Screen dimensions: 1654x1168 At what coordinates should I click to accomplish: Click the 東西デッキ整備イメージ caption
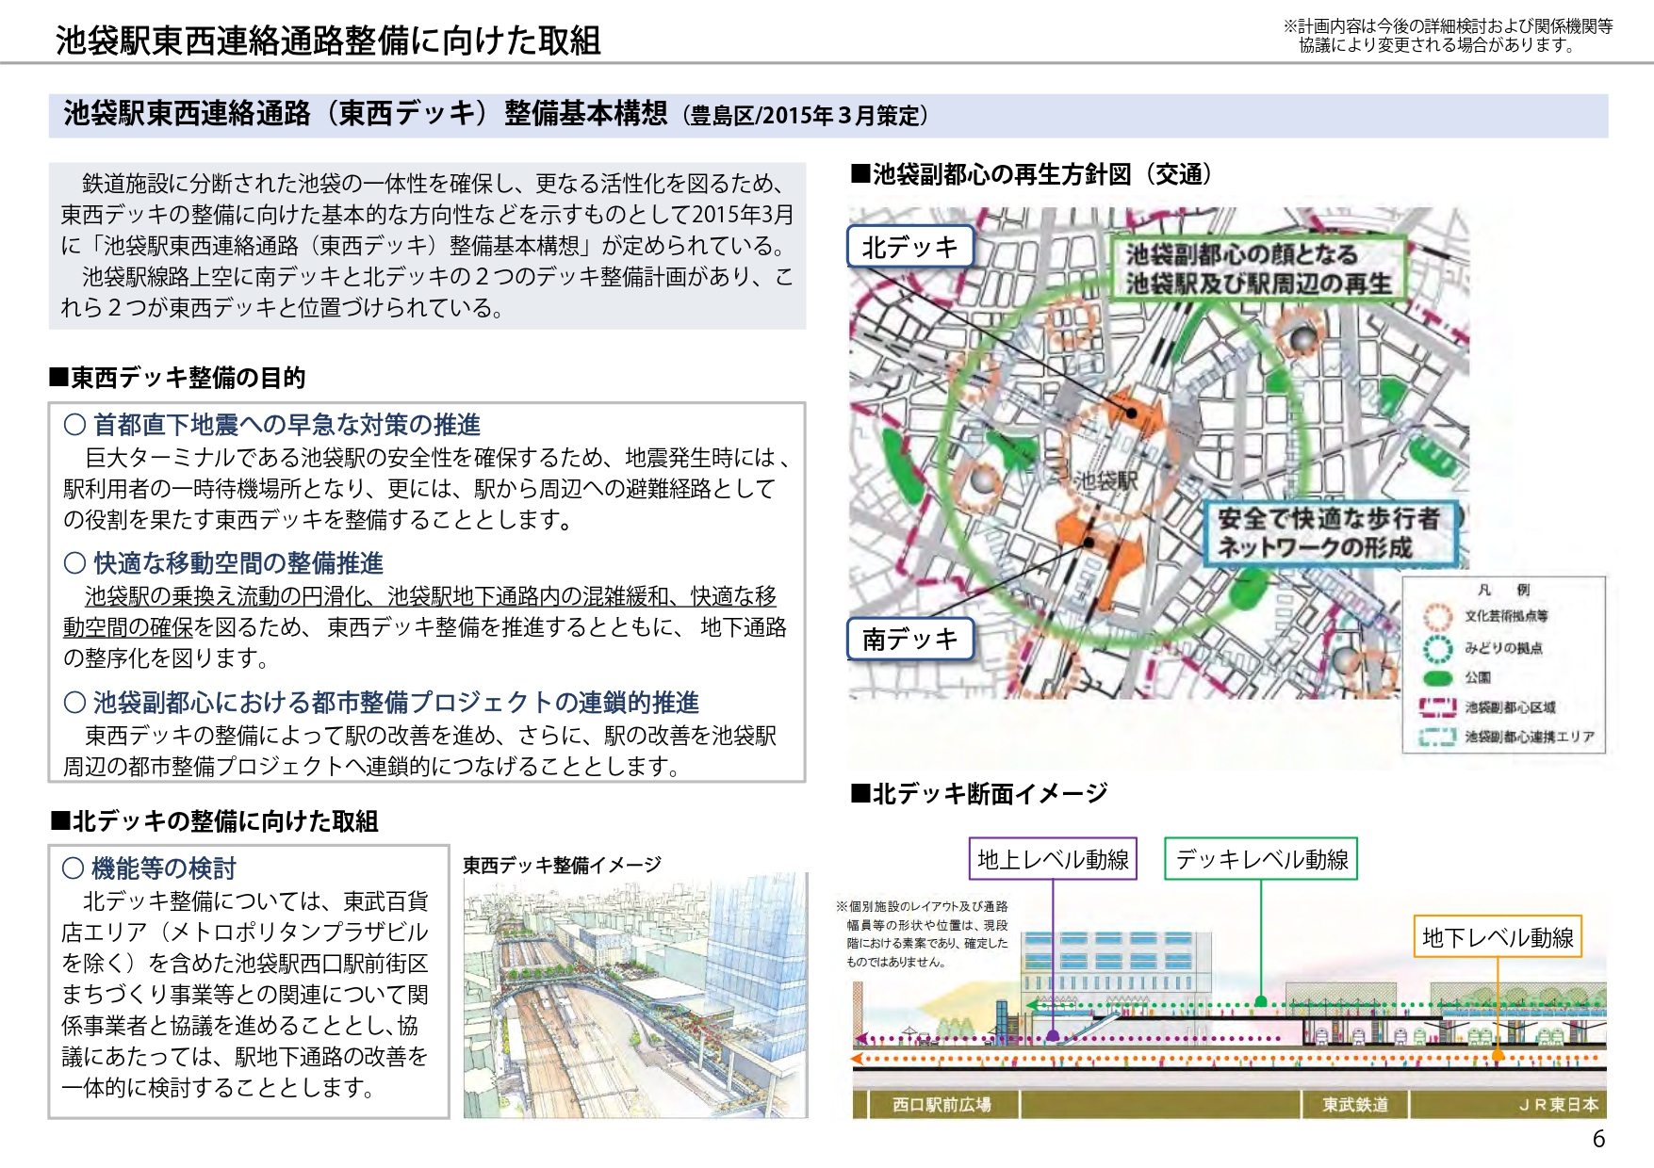point(563,865)
